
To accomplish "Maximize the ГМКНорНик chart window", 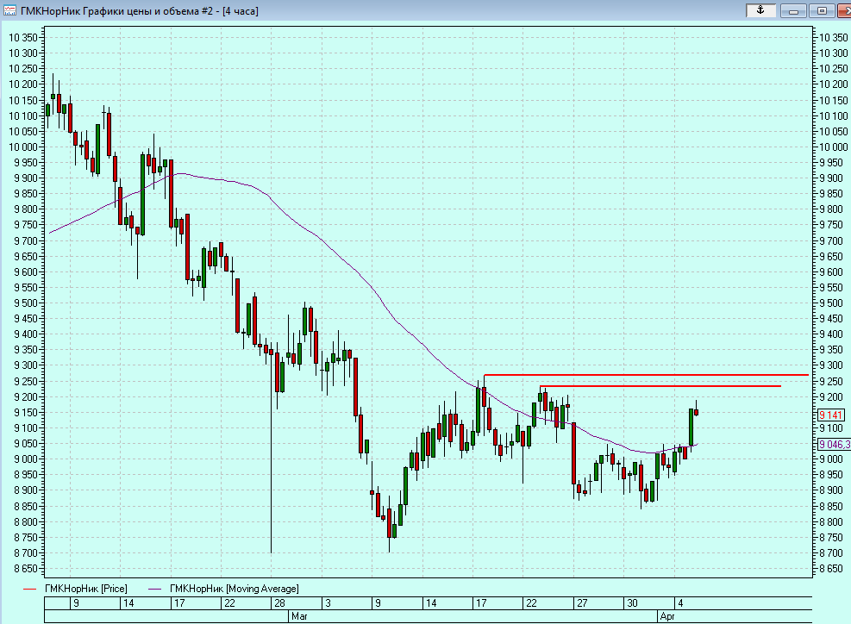I will (x=822, y=10).
